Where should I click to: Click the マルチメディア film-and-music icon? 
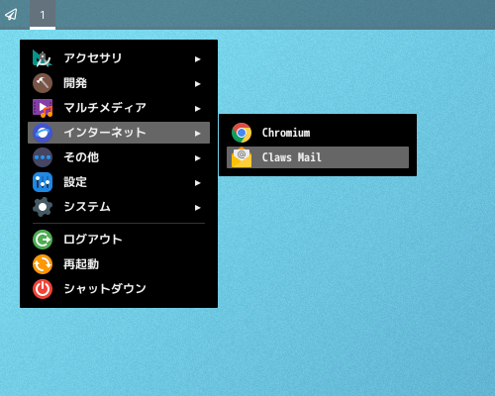(x=43, y=108)
